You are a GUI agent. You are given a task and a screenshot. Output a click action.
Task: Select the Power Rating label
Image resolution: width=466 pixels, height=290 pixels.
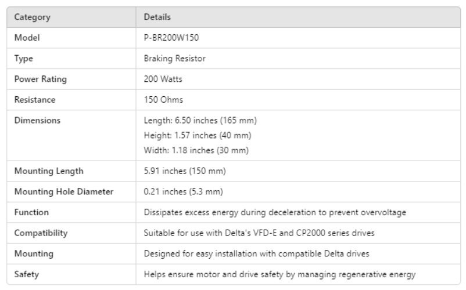click(41, 79)
